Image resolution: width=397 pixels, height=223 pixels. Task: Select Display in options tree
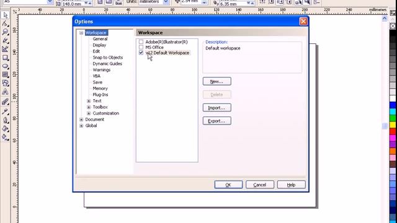(99, 45)
